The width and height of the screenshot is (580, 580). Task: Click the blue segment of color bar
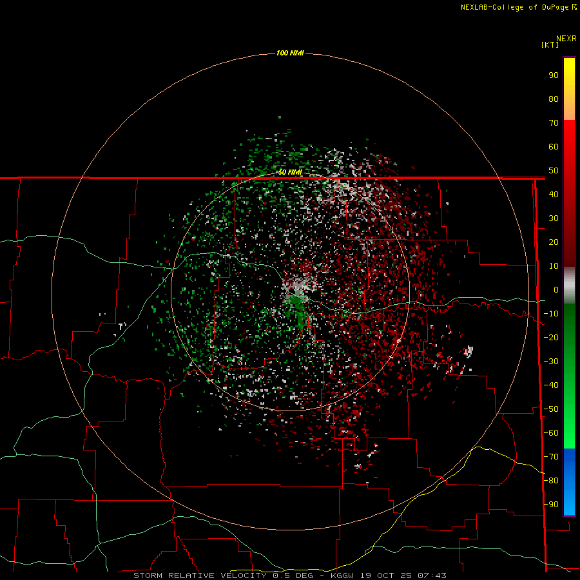point(569,482)
